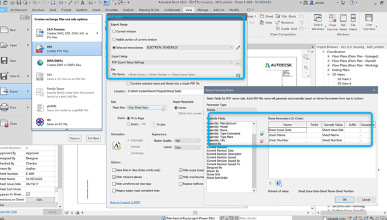Select Fit to Page zoom option

(128, 118)
